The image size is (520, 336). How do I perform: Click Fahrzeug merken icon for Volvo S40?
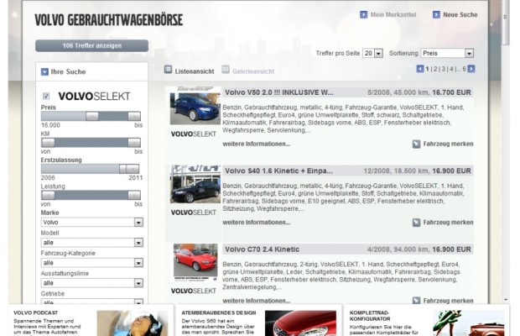click(x=416, y=223)
